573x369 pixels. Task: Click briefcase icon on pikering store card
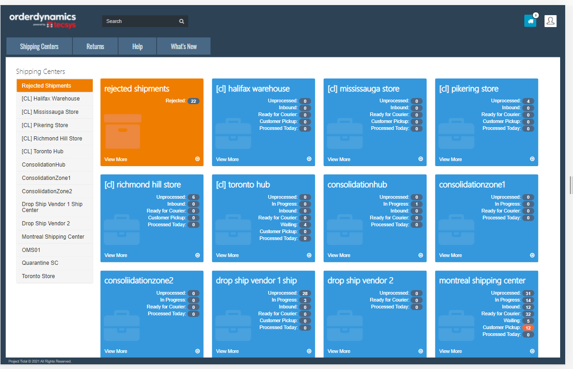coord(456,134)
